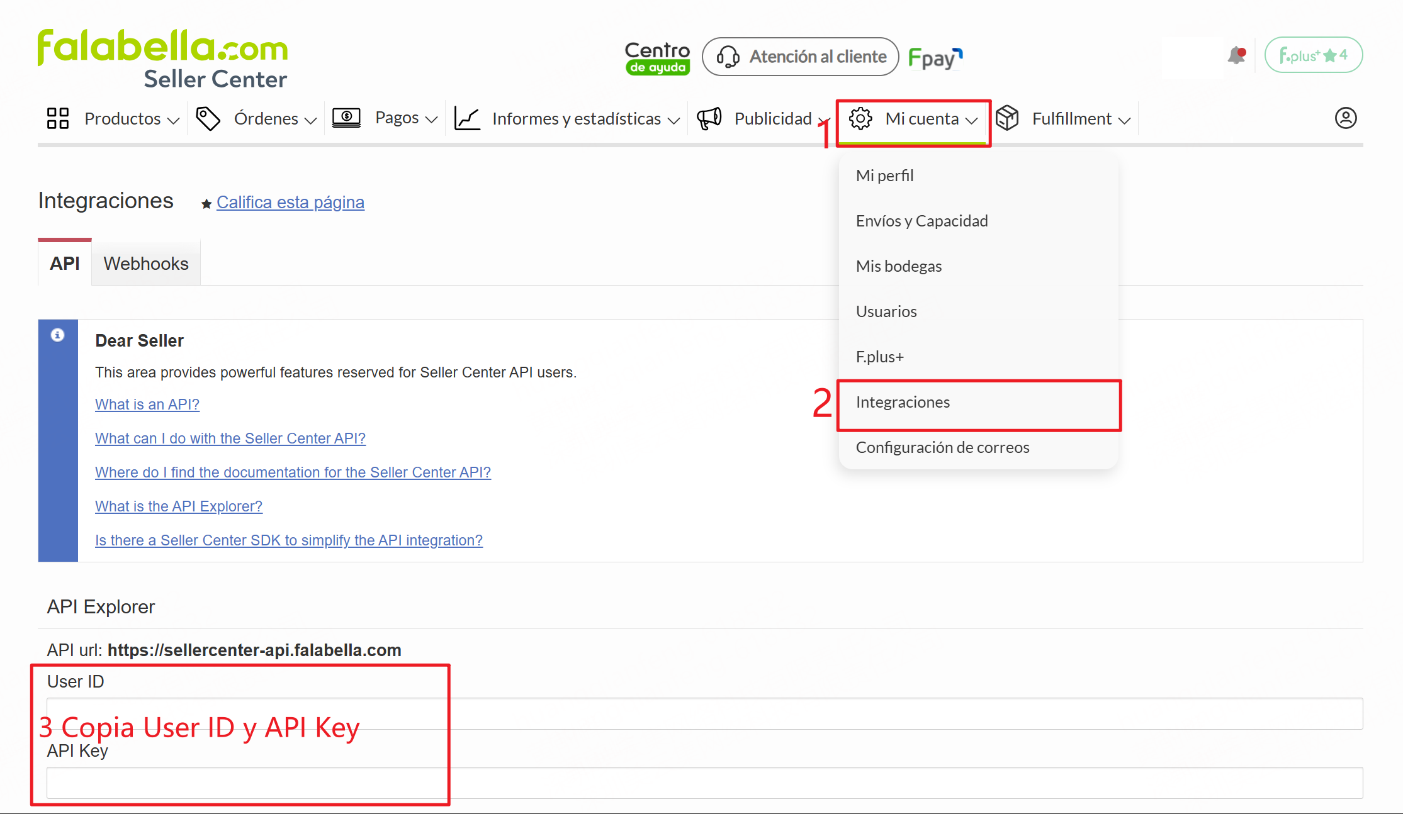Open the Centro de ayuda badge
1403x814 pixels.
(x=656, y=57)
